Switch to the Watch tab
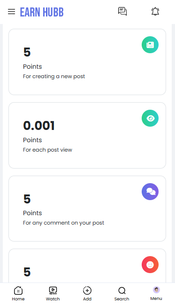Screen dimensions: 175x307 (53, 293)
